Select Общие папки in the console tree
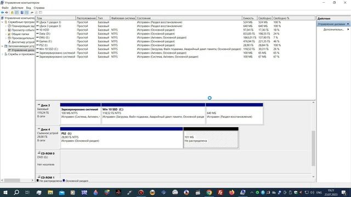Image resolution: width=351 pixels, height=197 pixels. pyautogui.click(x=18, y=34)
